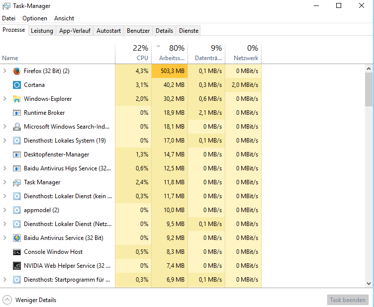Screen dimensions: 374x307
Task: Click the Diensthost: Lokaler Dienst (Netz...) icon
Action: (17, 224)
